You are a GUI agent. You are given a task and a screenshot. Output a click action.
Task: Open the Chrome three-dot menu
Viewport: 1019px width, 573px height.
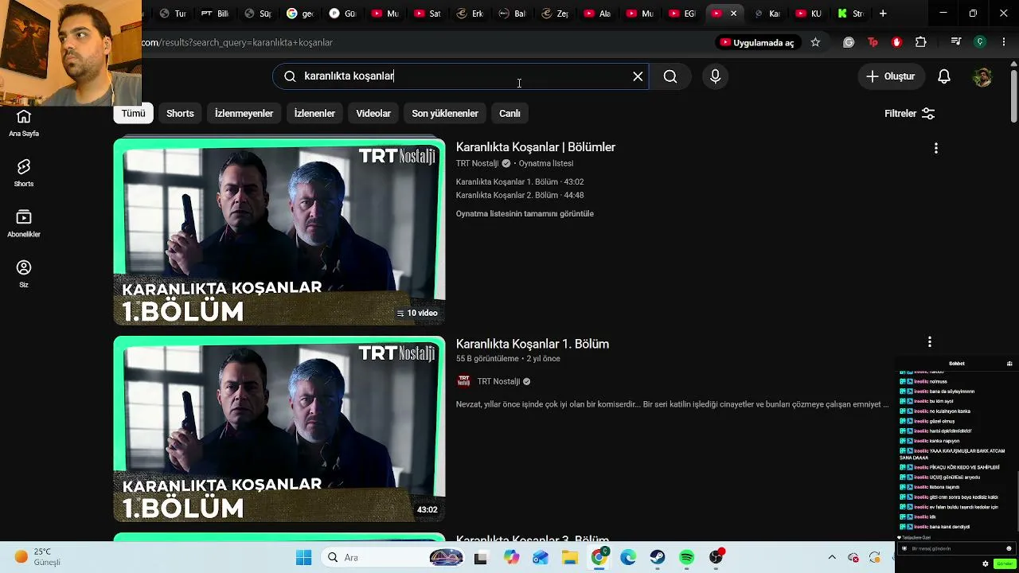click(1004, 42)
